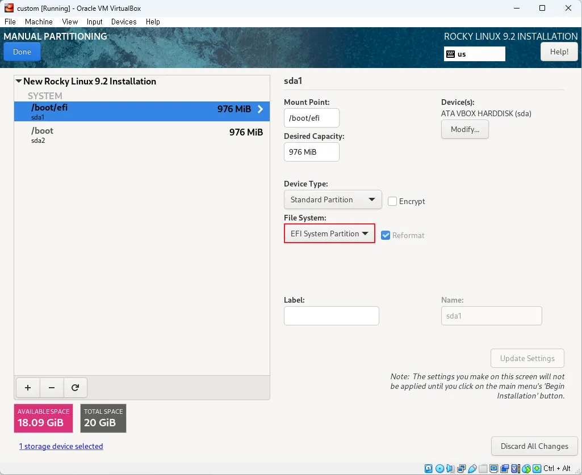The width and height of the screenshot is (582, 475).
Task: Click the Label input field
Action: 332,316
